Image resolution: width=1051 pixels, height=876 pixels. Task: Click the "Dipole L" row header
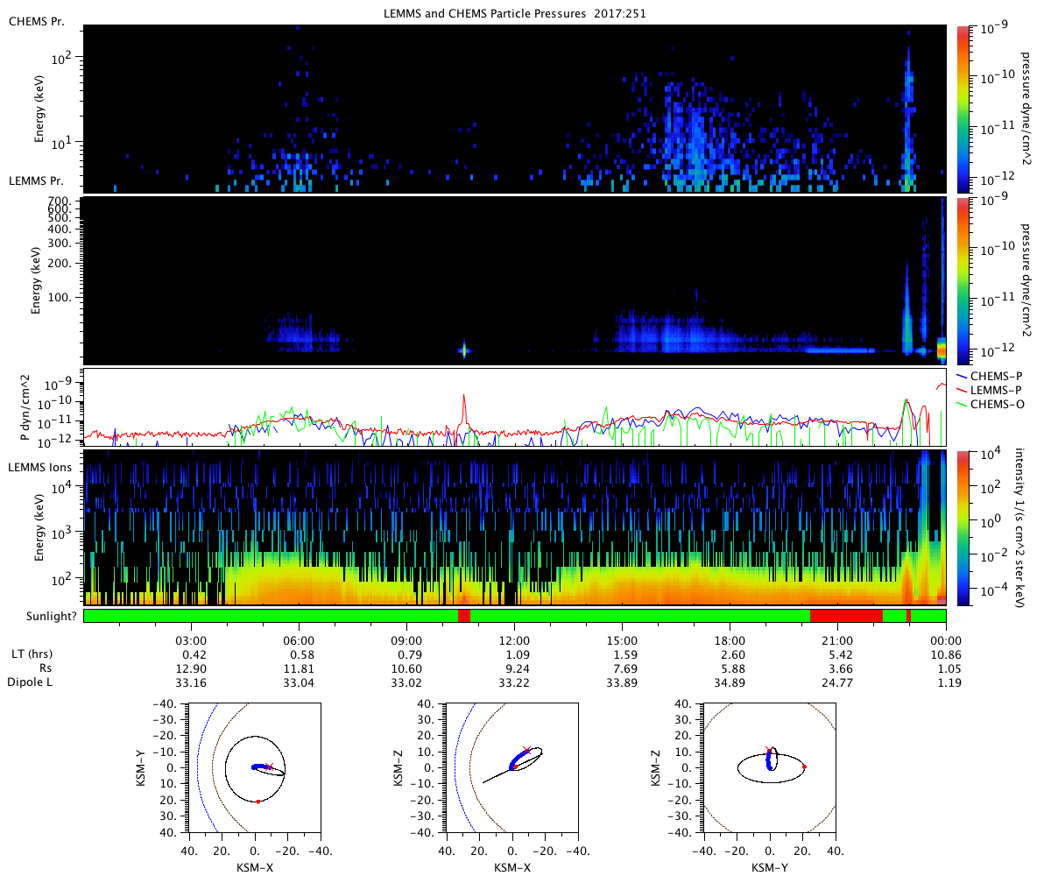tap(30, 682)
